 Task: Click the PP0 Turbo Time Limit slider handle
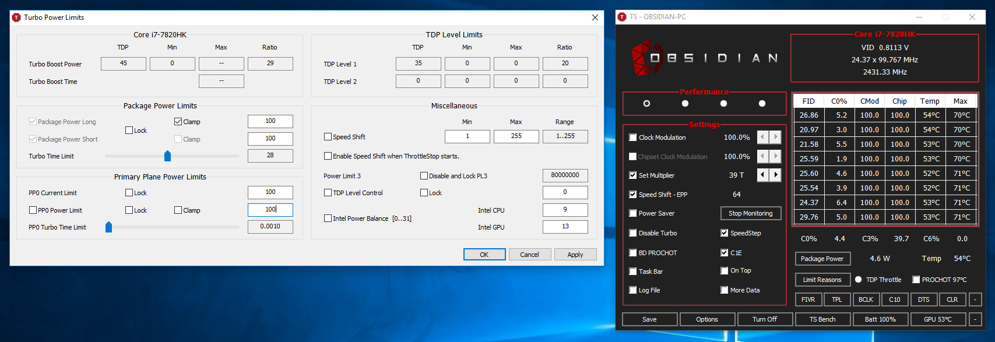[x=108, y=227]
